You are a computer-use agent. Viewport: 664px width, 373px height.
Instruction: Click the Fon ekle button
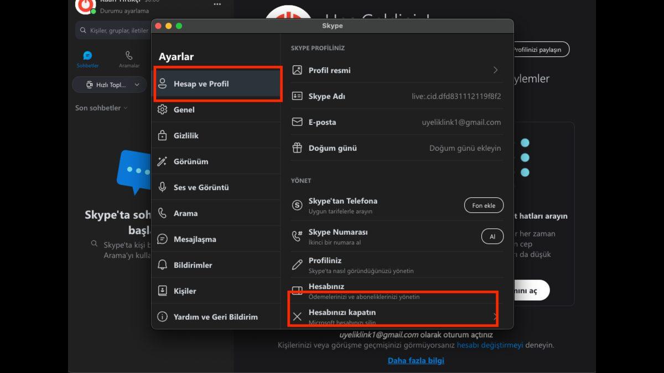click(x=484, y=205)
